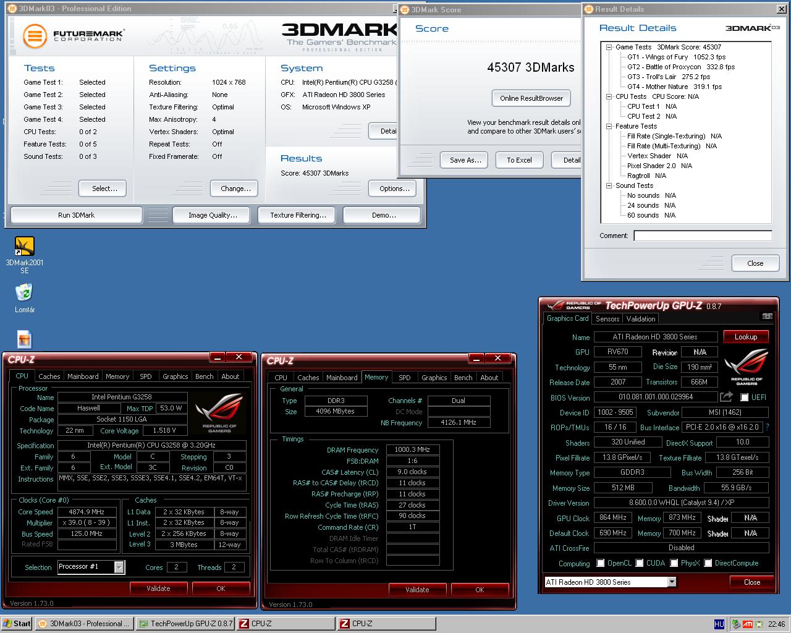This screenshot has height=633, width=791.
Task: Open the 3DMark2001 SE desktop shortcut
Action: click(24, 255)
